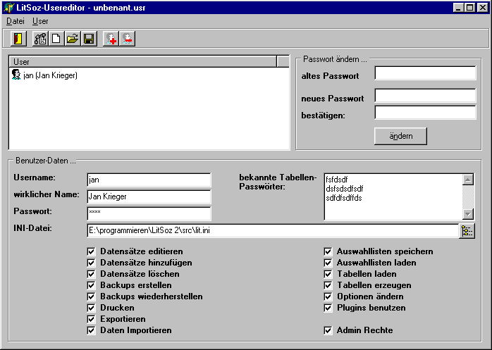This screenshot has width=492, height=350.
Task: Click the wirklicher Name field
Action: [149, 197]
